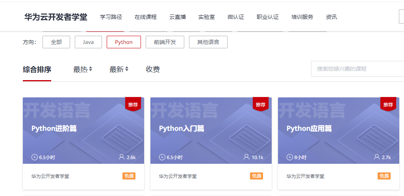Viewport: 404px width, 196px height.
Task: Switch to 综合排序 sort tab
Action: [x=37, y=70]
